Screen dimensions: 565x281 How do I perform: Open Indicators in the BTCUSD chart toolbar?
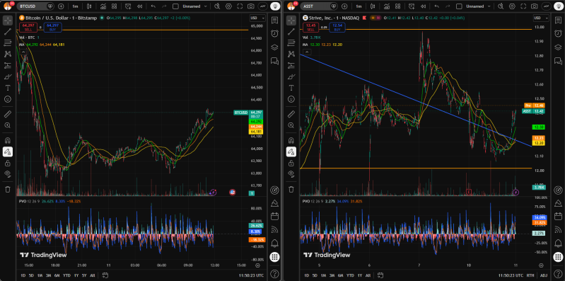click(103, 6)
